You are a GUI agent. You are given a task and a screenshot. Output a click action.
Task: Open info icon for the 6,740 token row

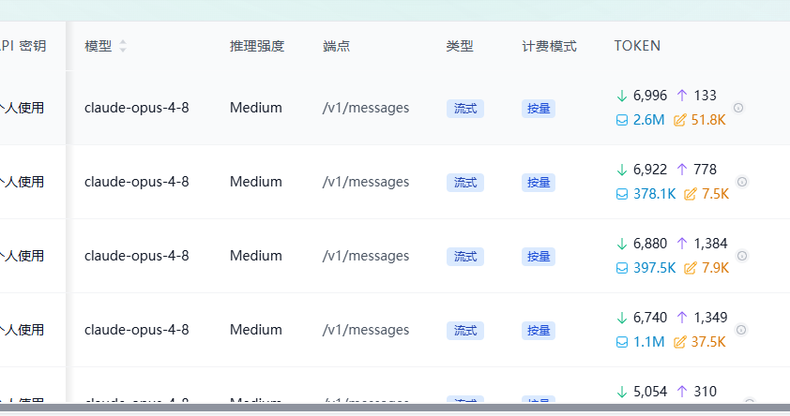pyautogui.click(x=740, y=330)
